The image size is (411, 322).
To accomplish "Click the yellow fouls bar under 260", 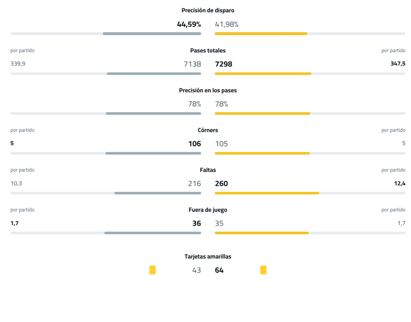I will pyautogui.click(x=267, y=193).
